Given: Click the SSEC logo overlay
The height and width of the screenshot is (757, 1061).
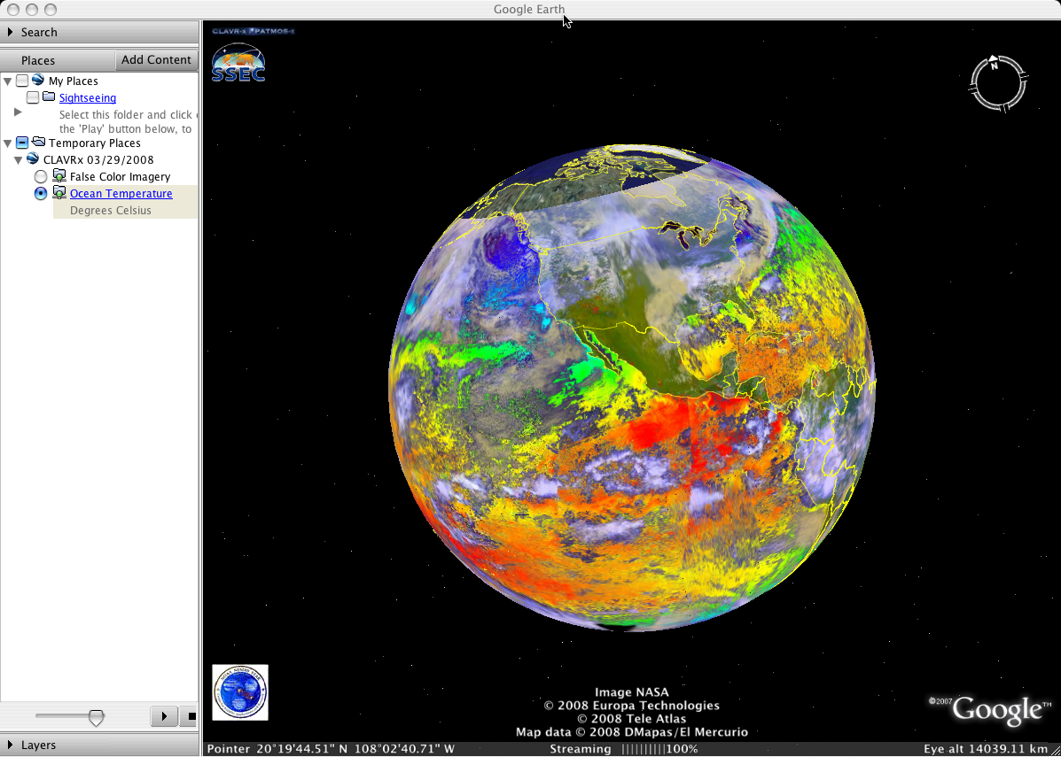Looking at the screenshot, I should (x=238, y=62).
